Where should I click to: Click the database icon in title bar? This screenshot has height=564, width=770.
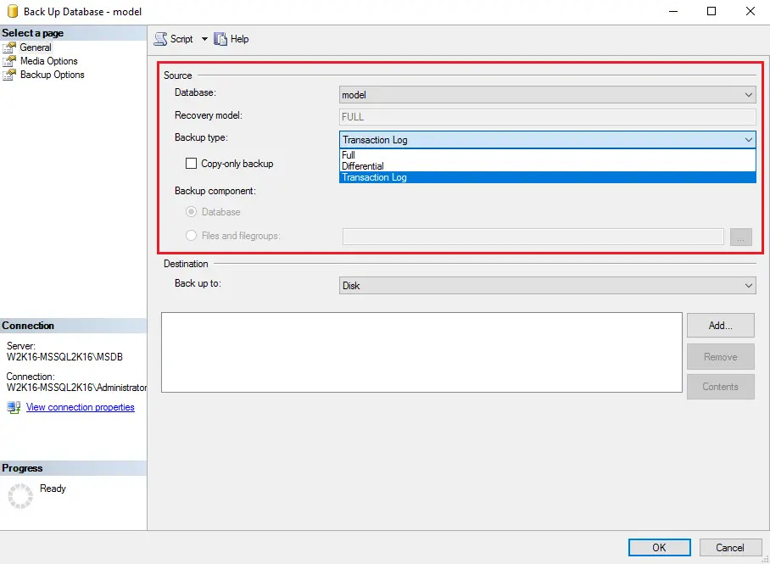click(11, 12)
